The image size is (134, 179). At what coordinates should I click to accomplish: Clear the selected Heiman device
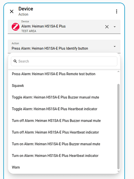pos(107,27)
